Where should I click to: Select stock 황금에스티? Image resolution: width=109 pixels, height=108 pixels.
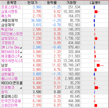[x=9, y=97]
